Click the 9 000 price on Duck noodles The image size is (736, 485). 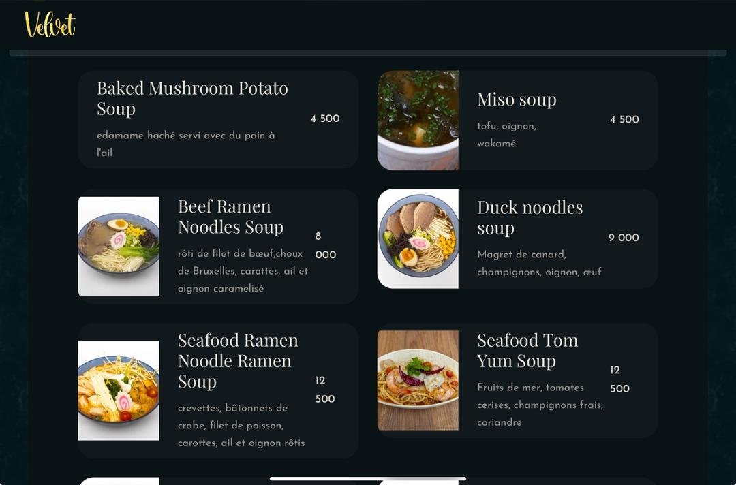click(624, 237)
